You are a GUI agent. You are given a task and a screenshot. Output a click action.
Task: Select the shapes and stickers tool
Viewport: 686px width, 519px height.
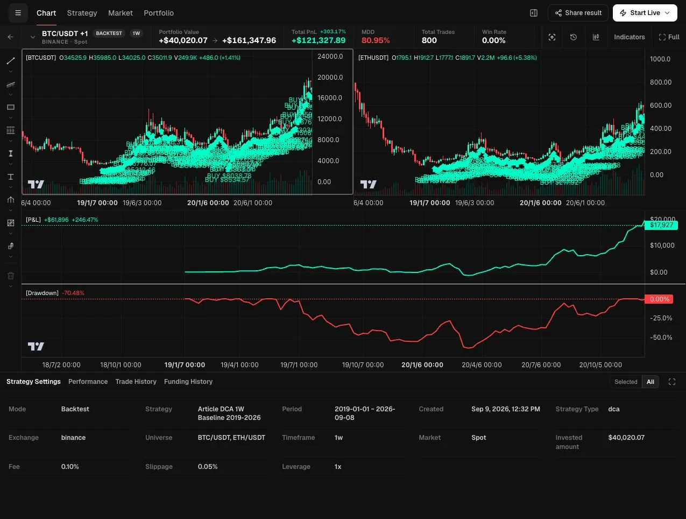pyautogui.click(x=10, y=246)
